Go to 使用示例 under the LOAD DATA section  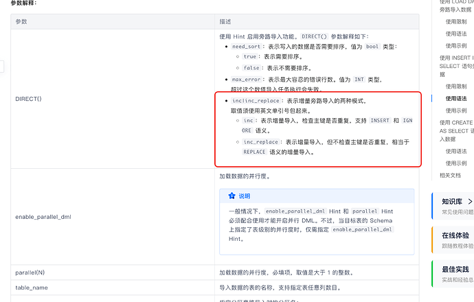point(455,45)
